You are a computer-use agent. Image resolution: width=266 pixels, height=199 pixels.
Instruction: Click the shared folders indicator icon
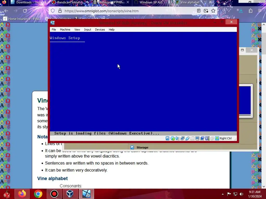tap(192, 138)
